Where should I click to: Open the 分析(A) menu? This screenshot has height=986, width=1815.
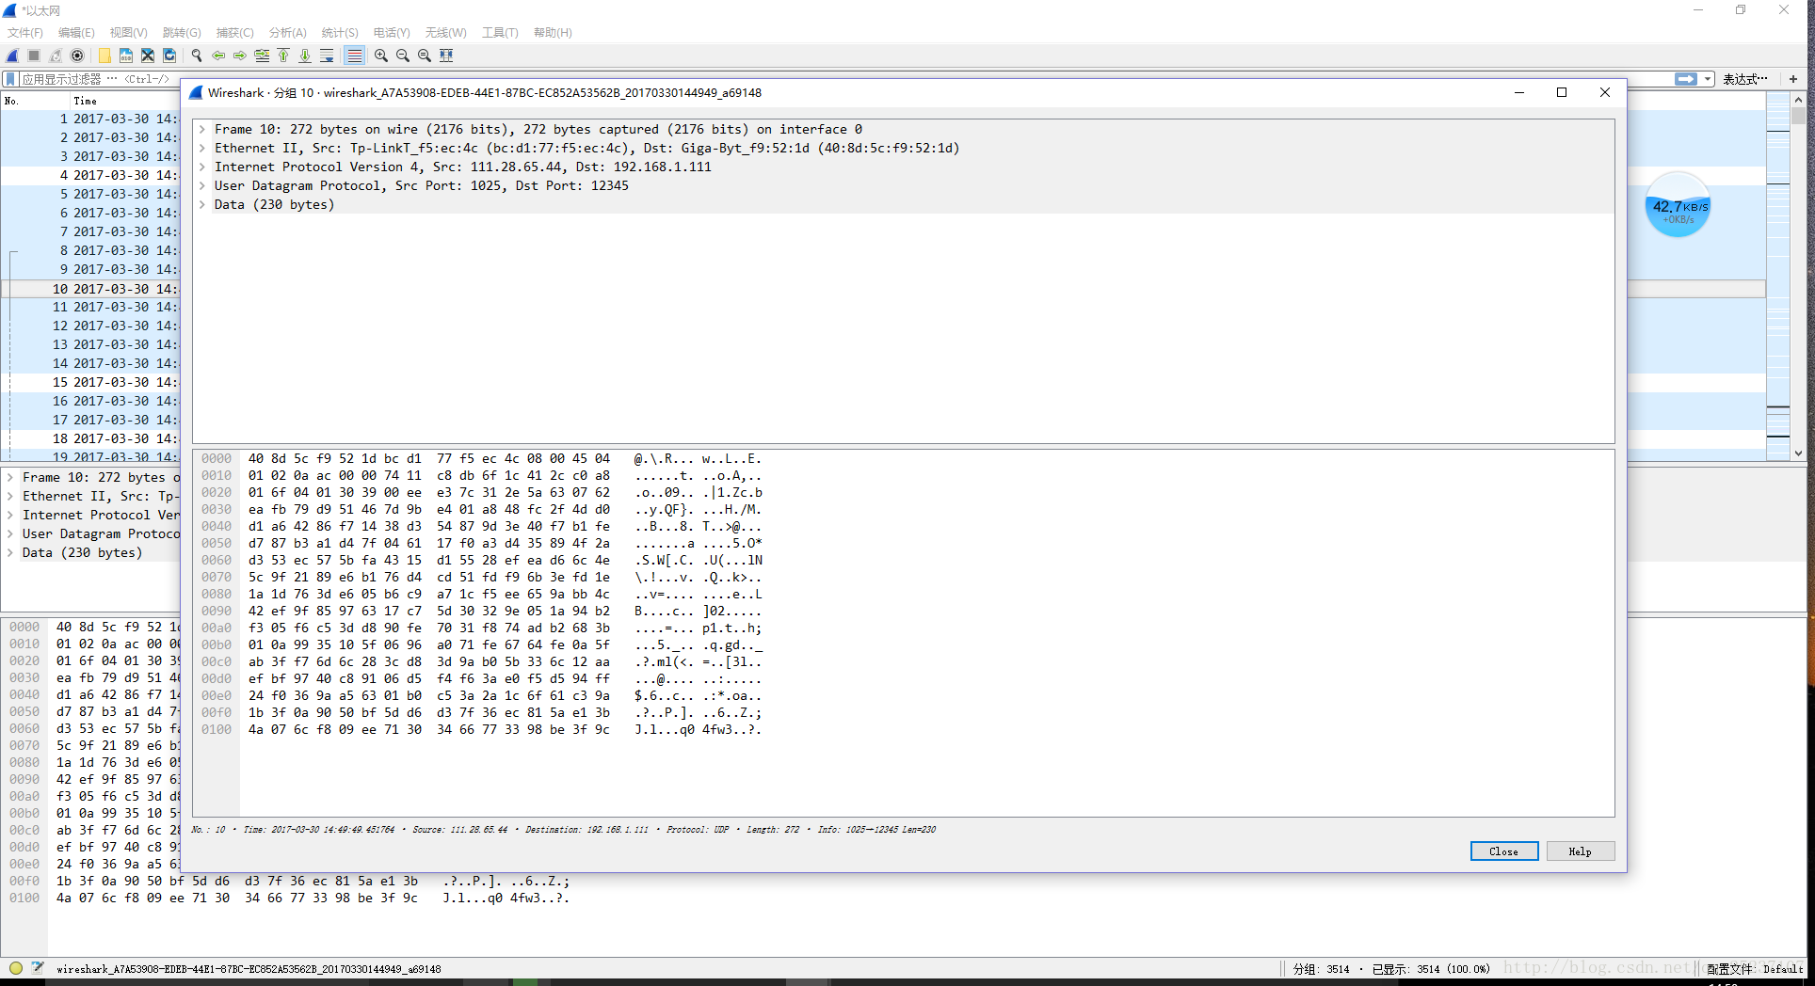coord(288,32)
